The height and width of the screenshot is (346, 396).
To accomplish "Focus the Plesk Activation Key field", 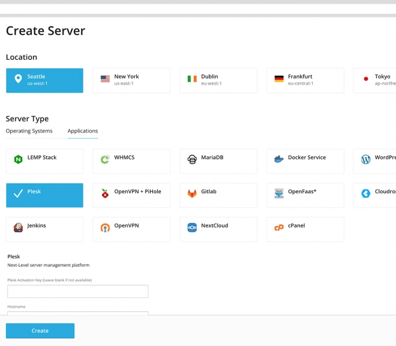I will (78, 291).
